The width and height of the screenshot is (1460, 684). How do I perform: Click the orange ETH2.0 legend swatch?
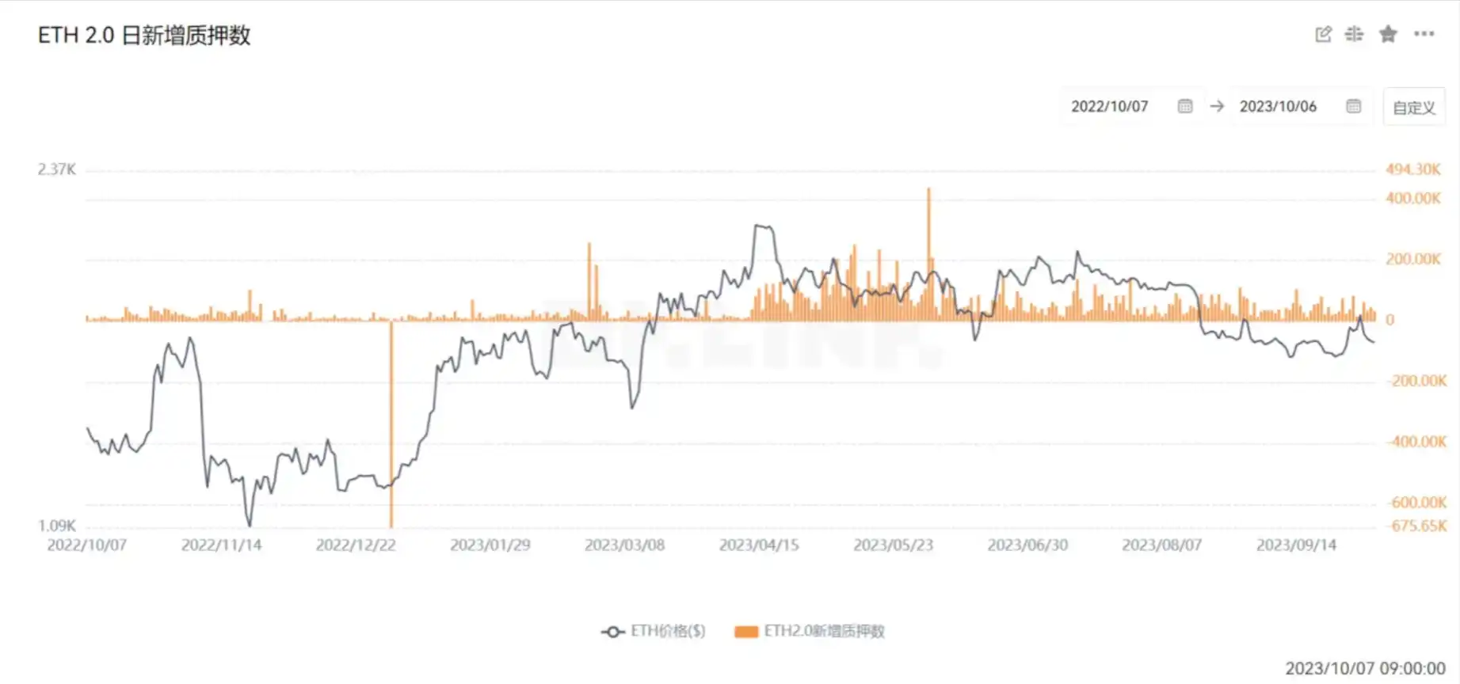coord(746,632)
